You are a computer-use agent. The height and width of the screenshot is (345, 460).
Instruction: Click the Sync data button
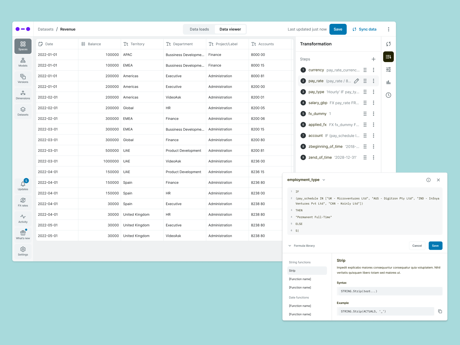point(365,29)
